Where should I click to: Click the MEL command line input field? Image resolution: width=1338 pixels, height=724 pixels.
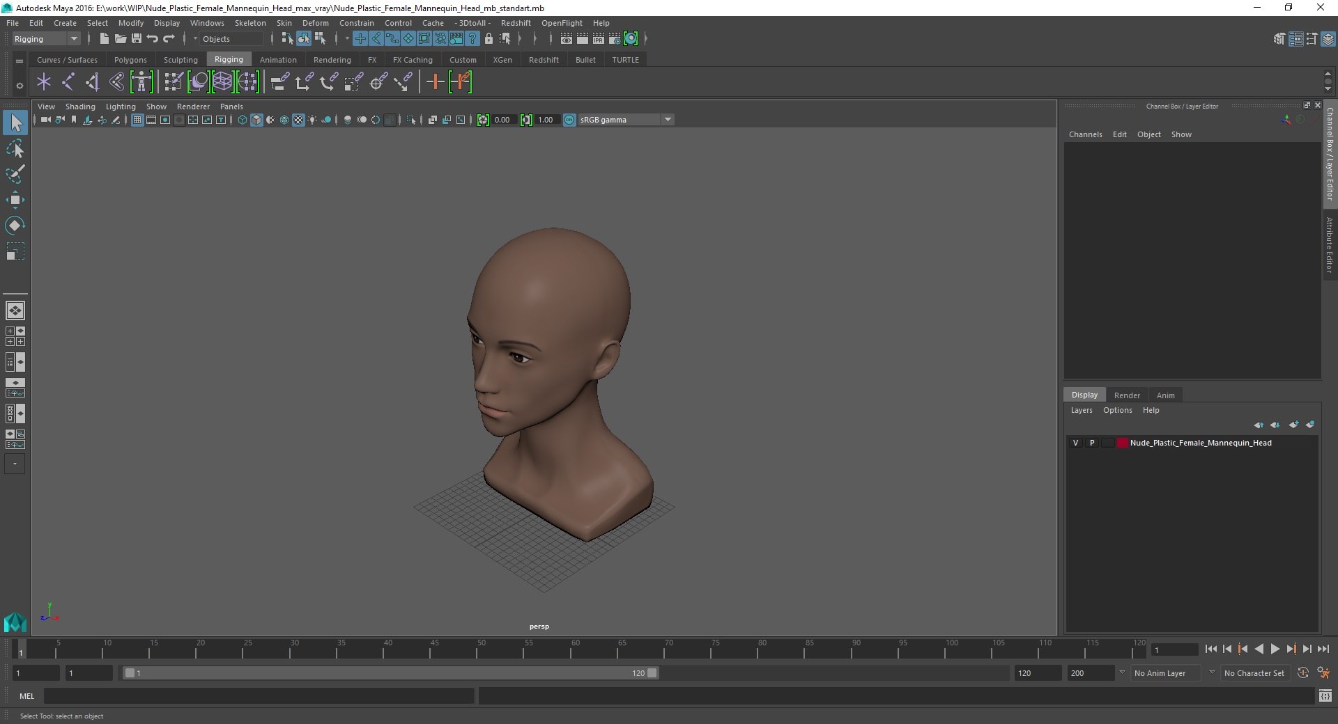coord(259,696)
